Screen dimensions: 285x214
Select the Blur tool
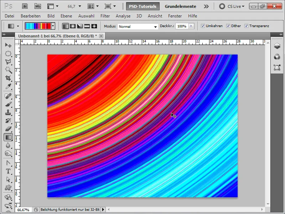pyautogui.click(x=8, y=146)
